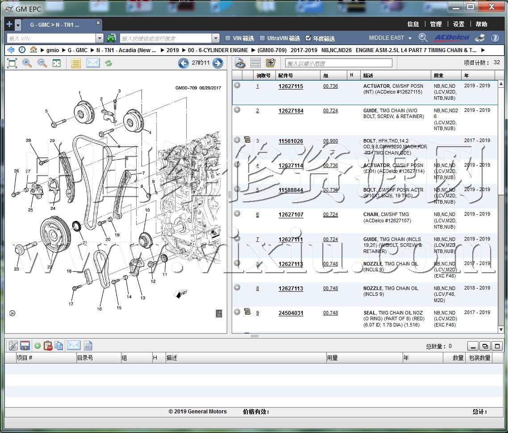Click the save disk icon in cart toolbar
Viewport: 508px width, 433px height.
[x=25, y=345]
